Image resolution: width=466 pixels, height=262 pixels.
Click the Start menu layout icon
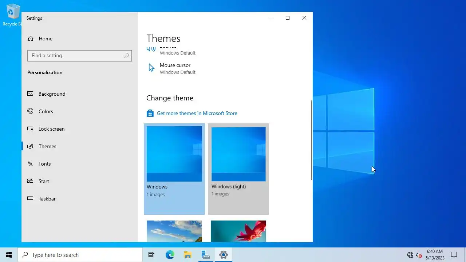[x=31, y=181]
